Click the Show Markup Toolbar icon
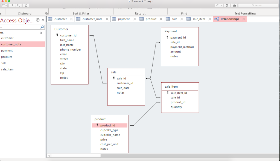 click(x=235, y=5)
